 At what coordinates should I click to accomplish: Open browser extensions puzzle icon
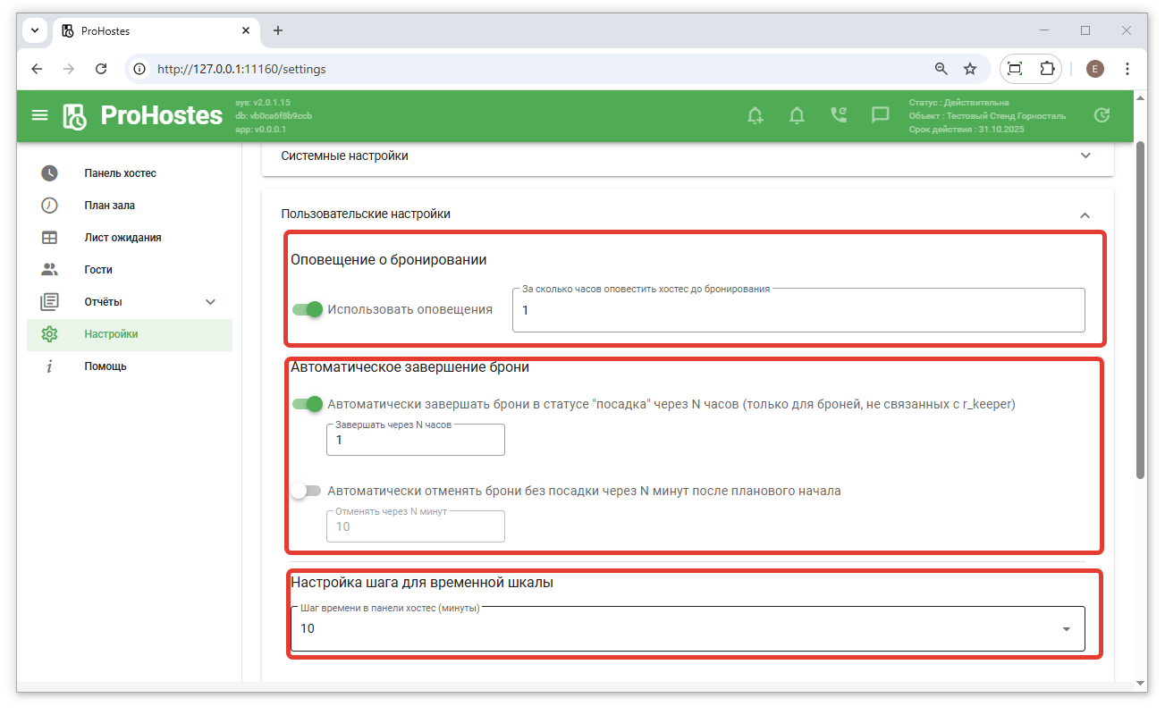coord(1046,69)
